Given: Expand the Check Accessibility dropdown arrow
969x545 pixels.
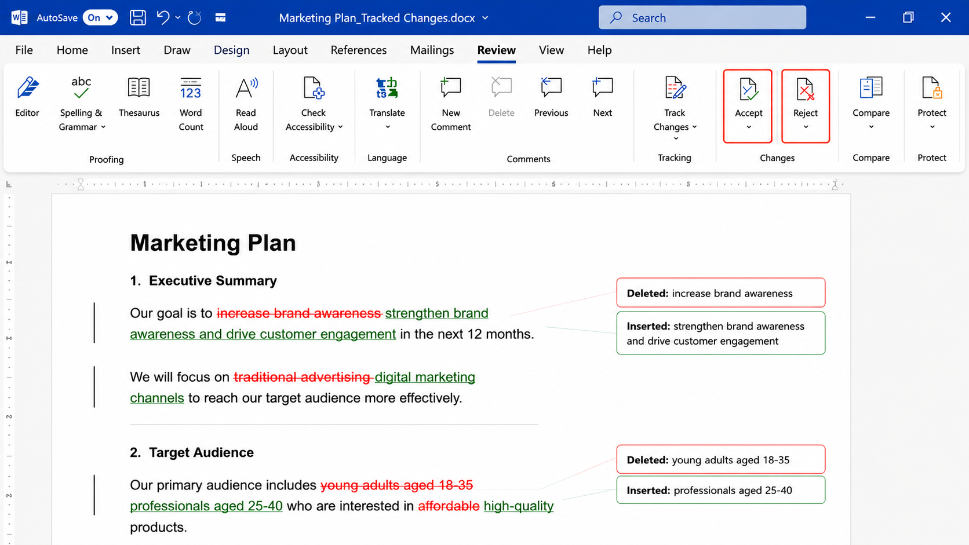Looking at the screenshot, I should 340,127.
